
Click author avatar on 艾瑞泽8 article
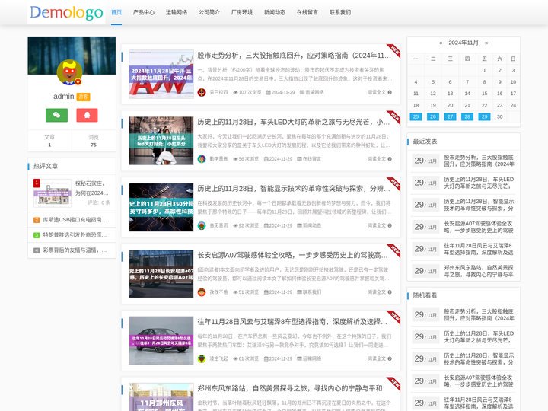tap(202, 358)
